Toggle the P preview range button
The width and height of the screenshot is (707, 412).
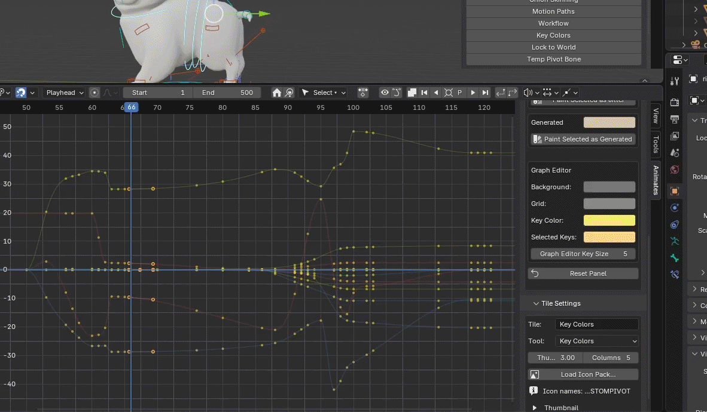coord(460,93)
